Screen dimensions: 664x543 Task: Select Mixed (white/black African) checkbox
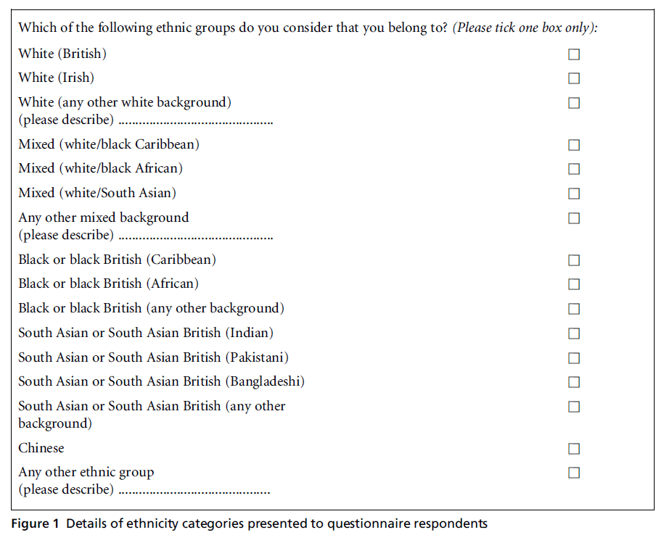(574, 169)
